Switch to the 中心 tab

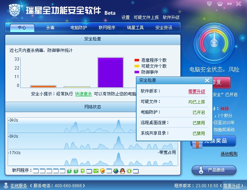point(22,28)
